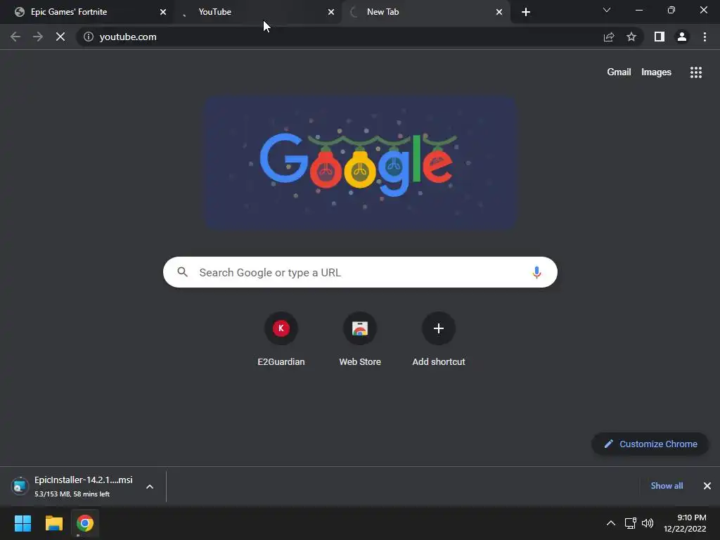Go forward using the browser forward arrow
Screen dimensions: 720x540
(38, 37)
